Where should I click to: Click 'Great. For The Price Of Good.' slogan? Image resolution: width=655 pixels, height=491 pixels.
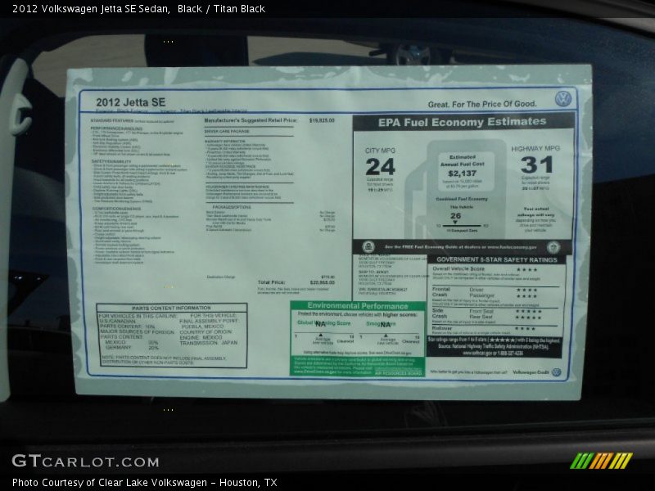[x=482, y=104]
